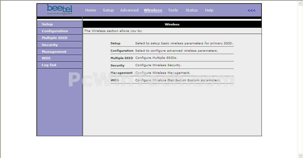Open the Home tab in top navigation
The image size is (303, 158).
[x=91, y=10]
